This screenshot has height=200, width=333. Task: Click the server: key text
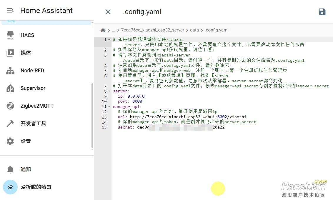[x=121, y=91]
